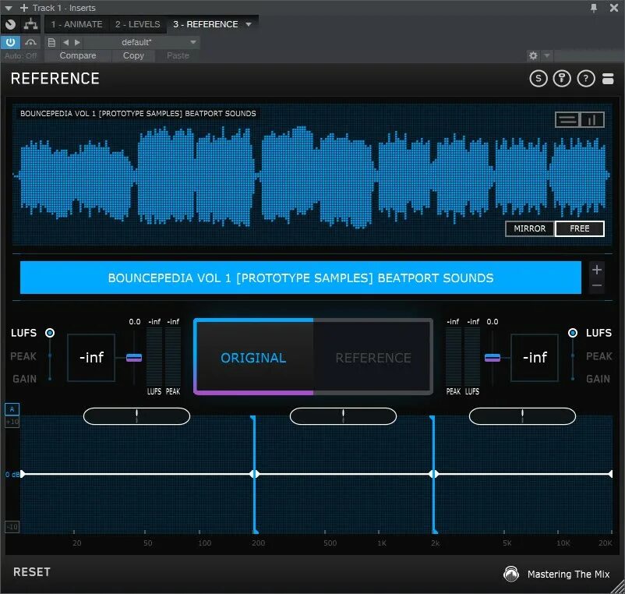
Task: Select right LUFS radio button
Action: tap(573, 333)
